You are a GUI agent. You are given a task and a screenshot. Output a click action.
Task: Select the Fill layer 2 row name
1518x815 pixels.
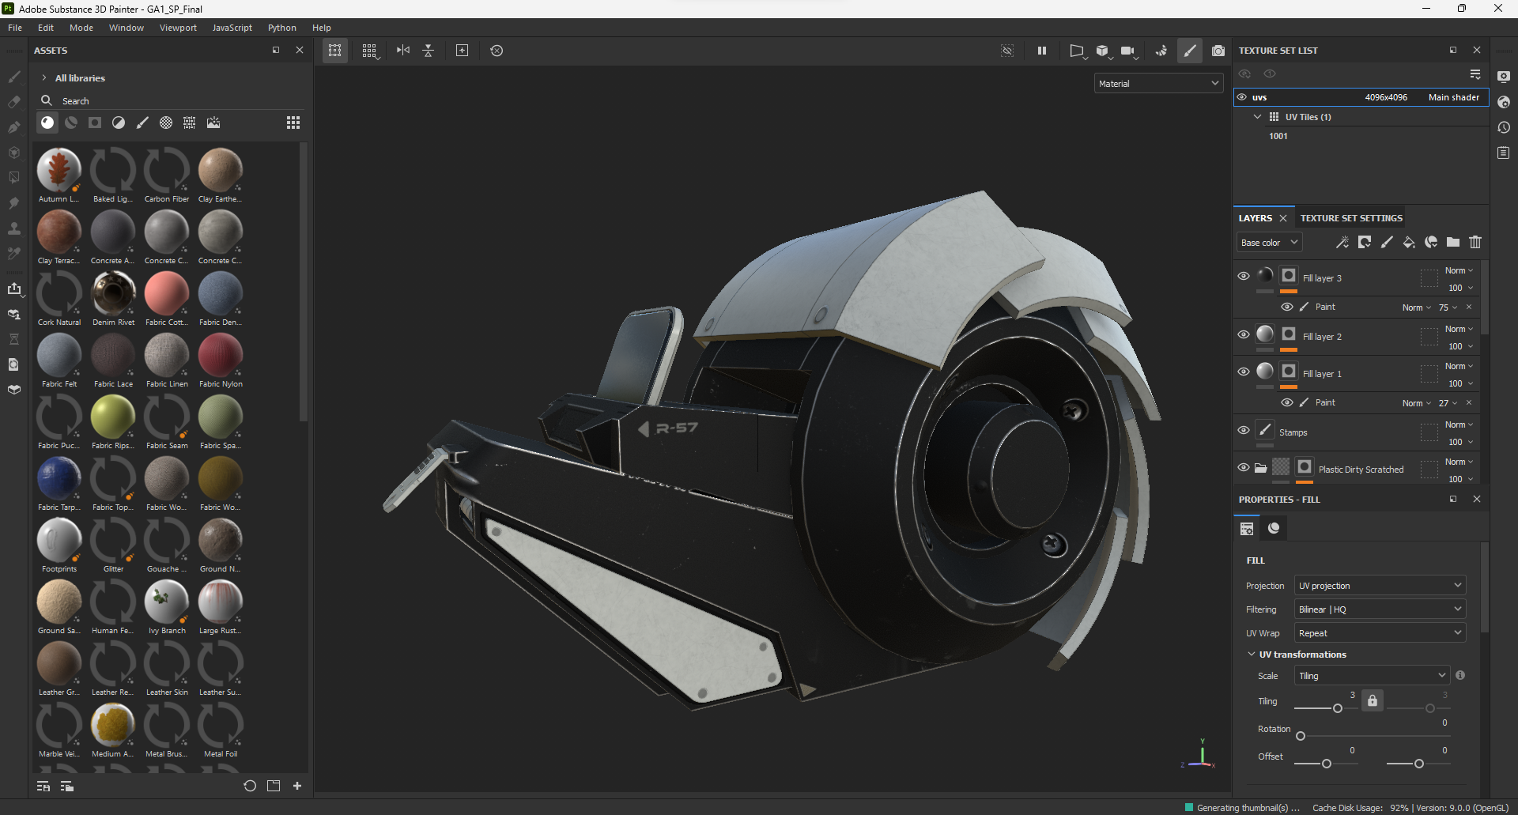[1322, 337]
